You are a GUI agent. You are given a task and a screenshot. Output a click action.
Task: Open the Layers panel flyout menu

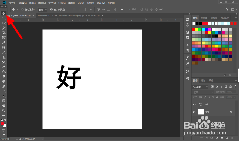pyautogui.click(x=236, y=80)
